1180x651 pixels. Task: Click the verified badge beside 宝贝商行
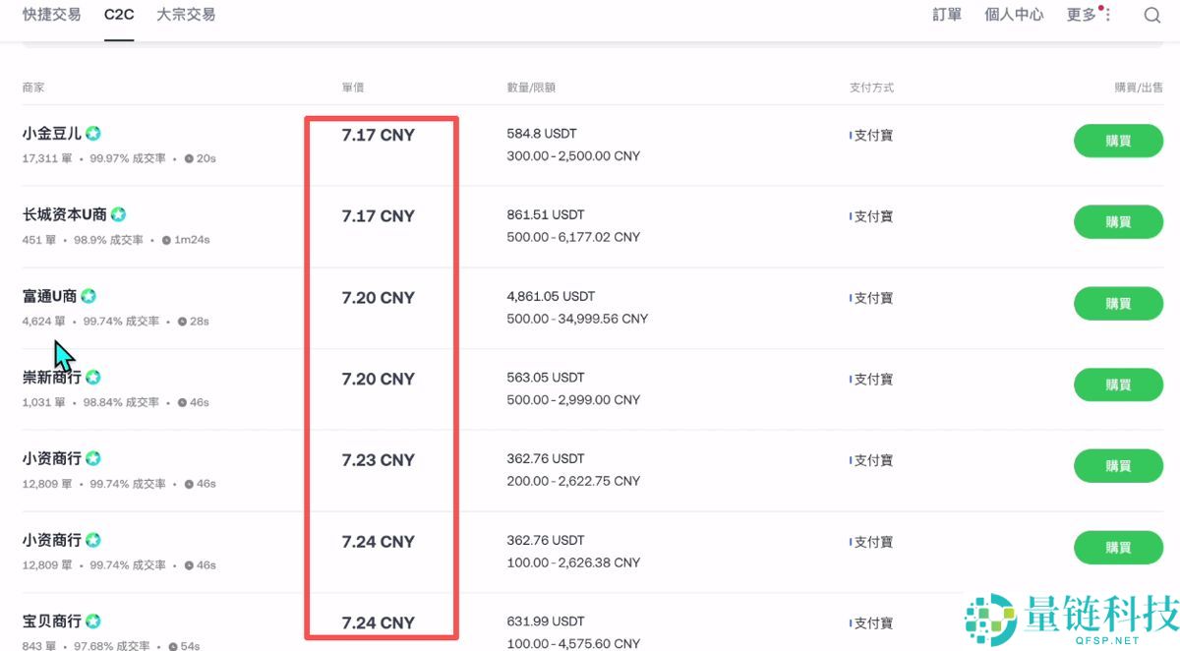tap(93, 621)
